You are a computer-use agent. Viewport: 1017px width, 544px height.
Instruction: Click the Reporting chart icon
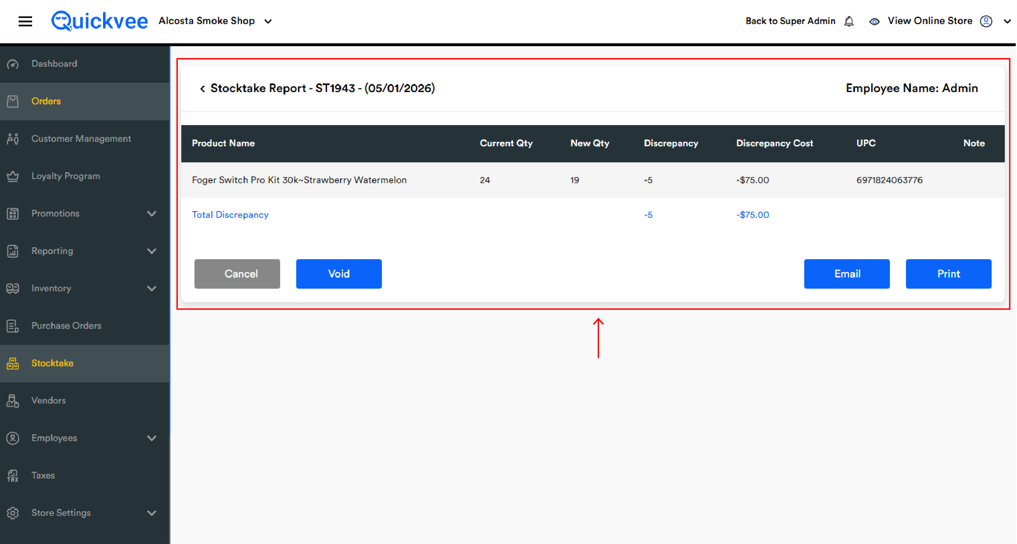coord(13,251)
